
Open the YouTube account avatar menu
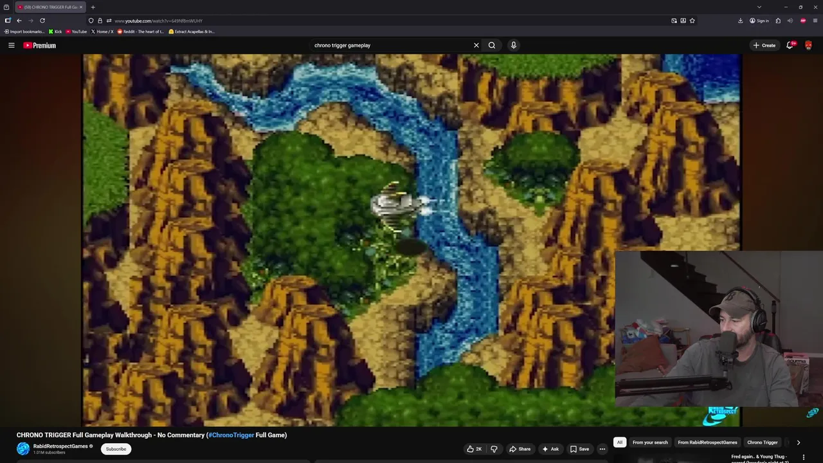tap(808, 45)
